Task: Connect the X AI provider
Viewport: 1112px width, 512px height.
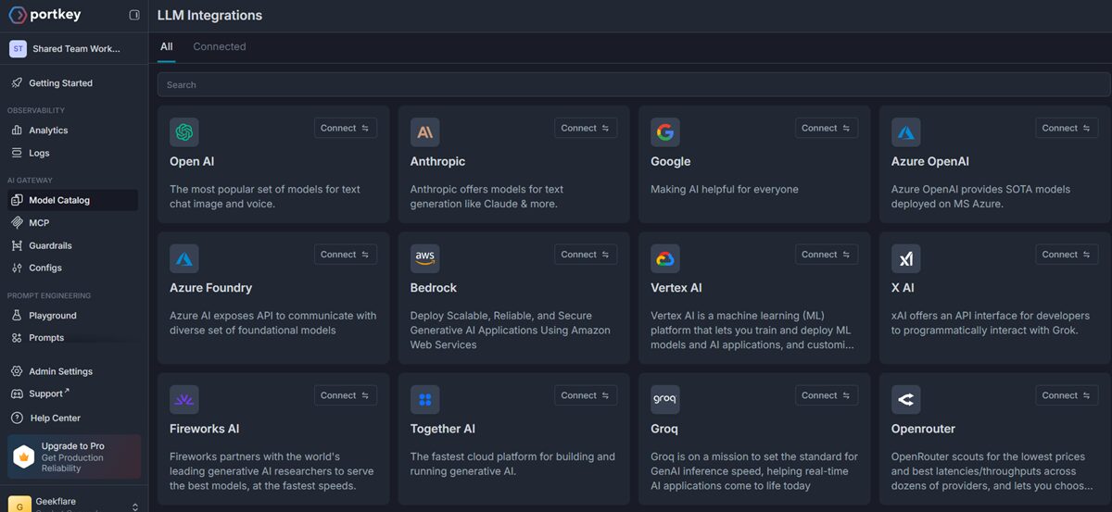Action: (1067, 255)
